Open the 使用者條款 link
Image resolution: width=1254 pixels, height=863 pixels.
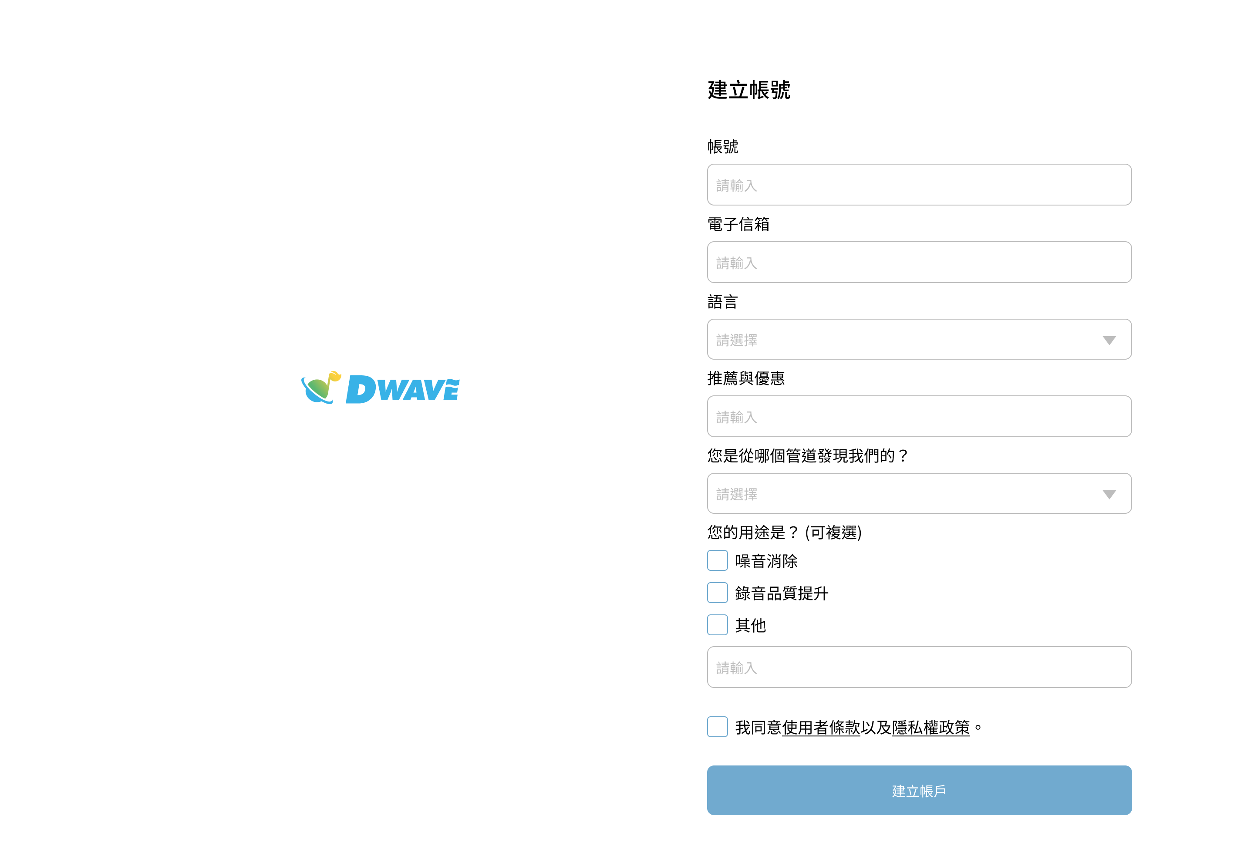pyautogui.click(x=821, y=728)
